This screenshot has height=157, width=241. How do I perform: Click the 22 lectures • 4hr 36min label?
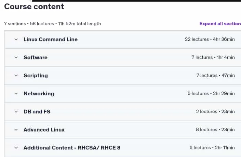(x=210, y=40)
